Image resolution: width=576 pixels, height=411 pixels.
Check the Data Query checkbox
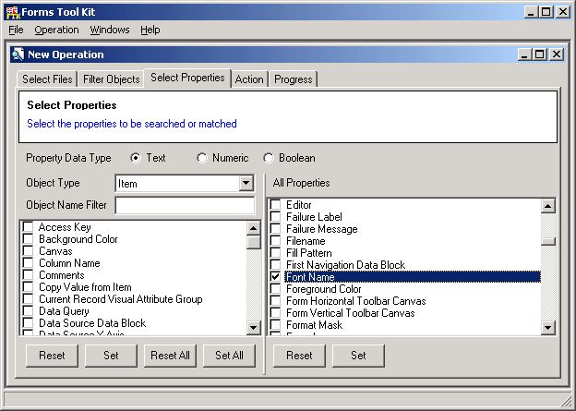29,311
